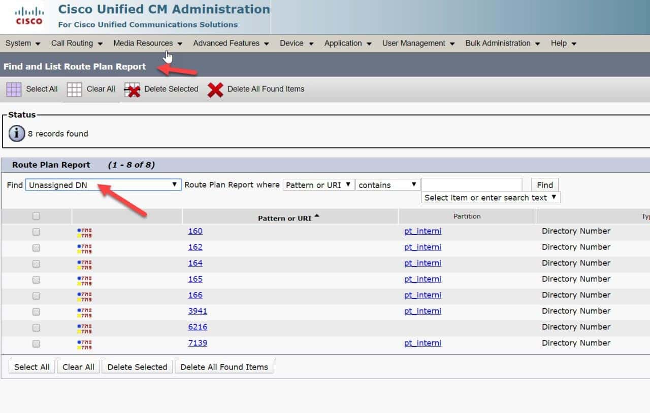Screen dimensions: 650x413
Task: Check the box for pattern 165
Action: tap(36, 280)
